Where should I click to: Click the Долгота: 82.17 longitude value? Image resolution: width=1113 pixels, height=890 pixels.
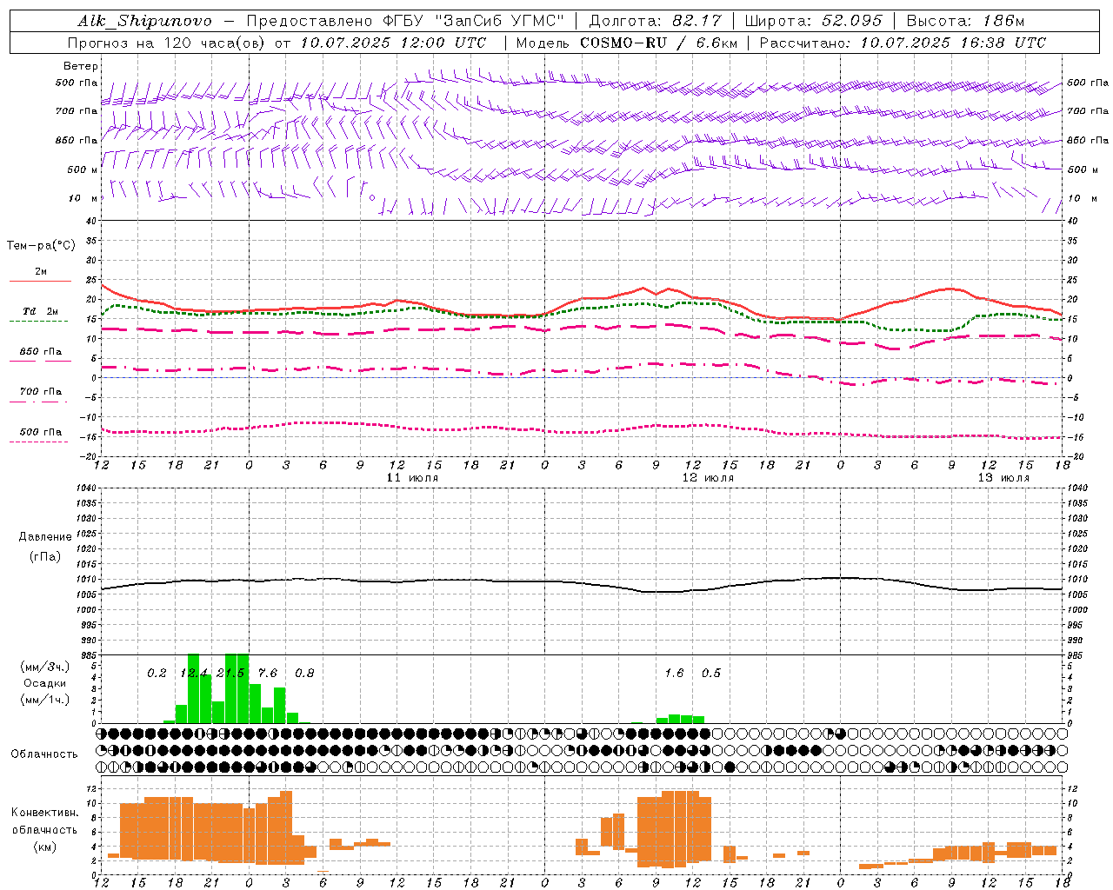point(655,21)
